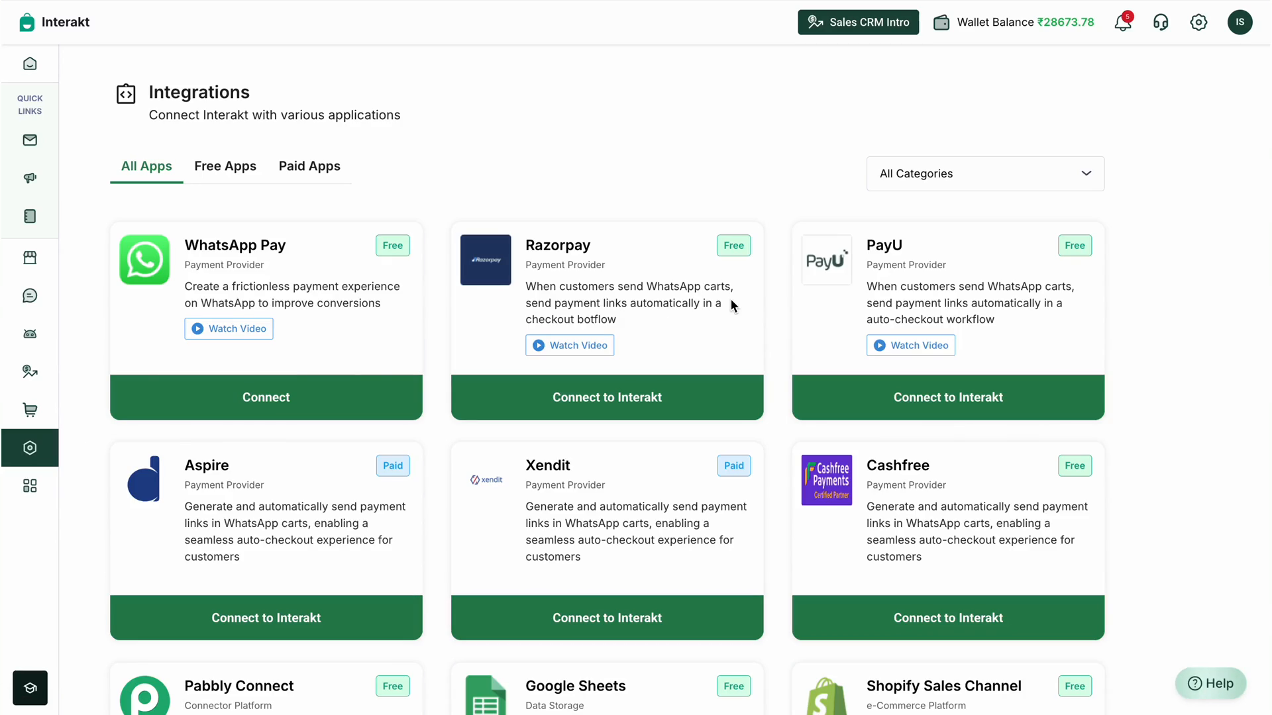The image size is (1272, 715).
Task: Click Connect on WhatsApp Pay card
Action: click(266, 397)
